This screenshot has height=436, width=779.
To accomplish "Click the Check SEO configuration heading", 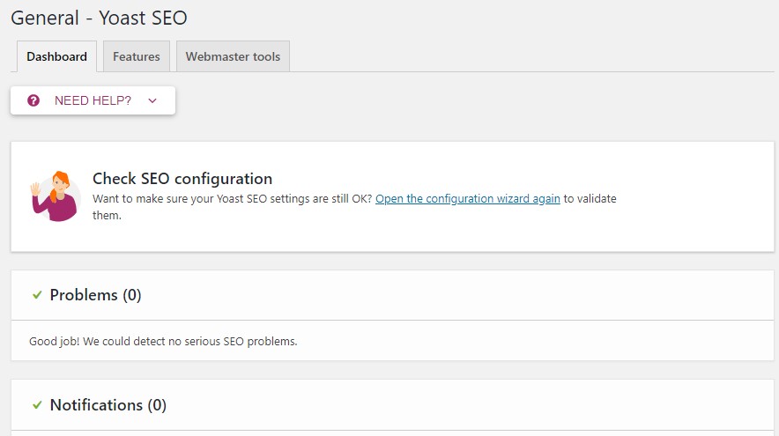I will [182, 179].
